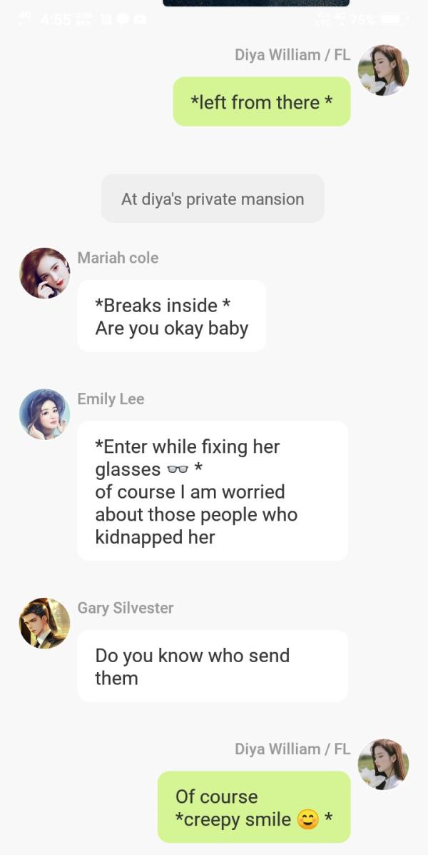This screenshot has height=855, width=428.
Task: Click the glasses emoji in Emily's message
Action: 177,470
